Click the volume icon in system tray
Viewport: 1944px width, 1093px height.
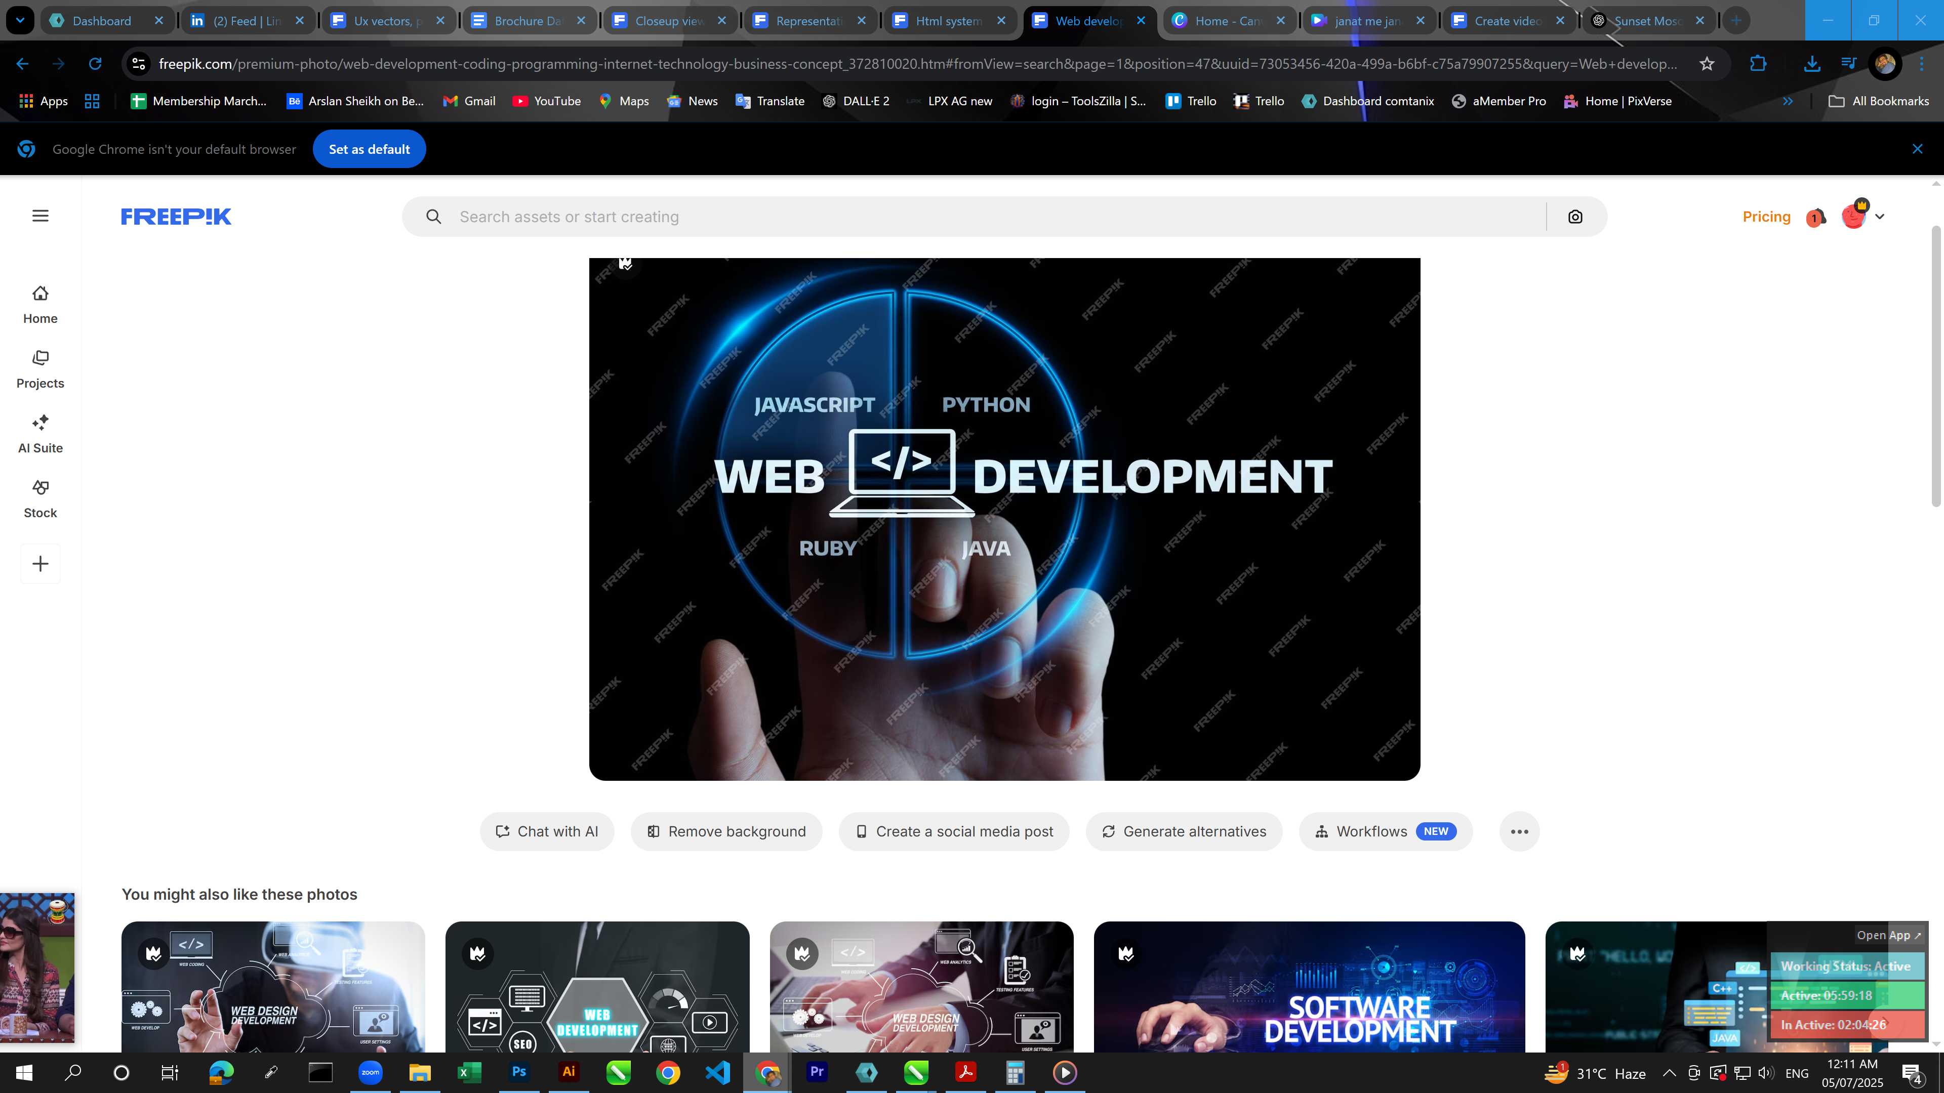click(x=1765, y=1073)
